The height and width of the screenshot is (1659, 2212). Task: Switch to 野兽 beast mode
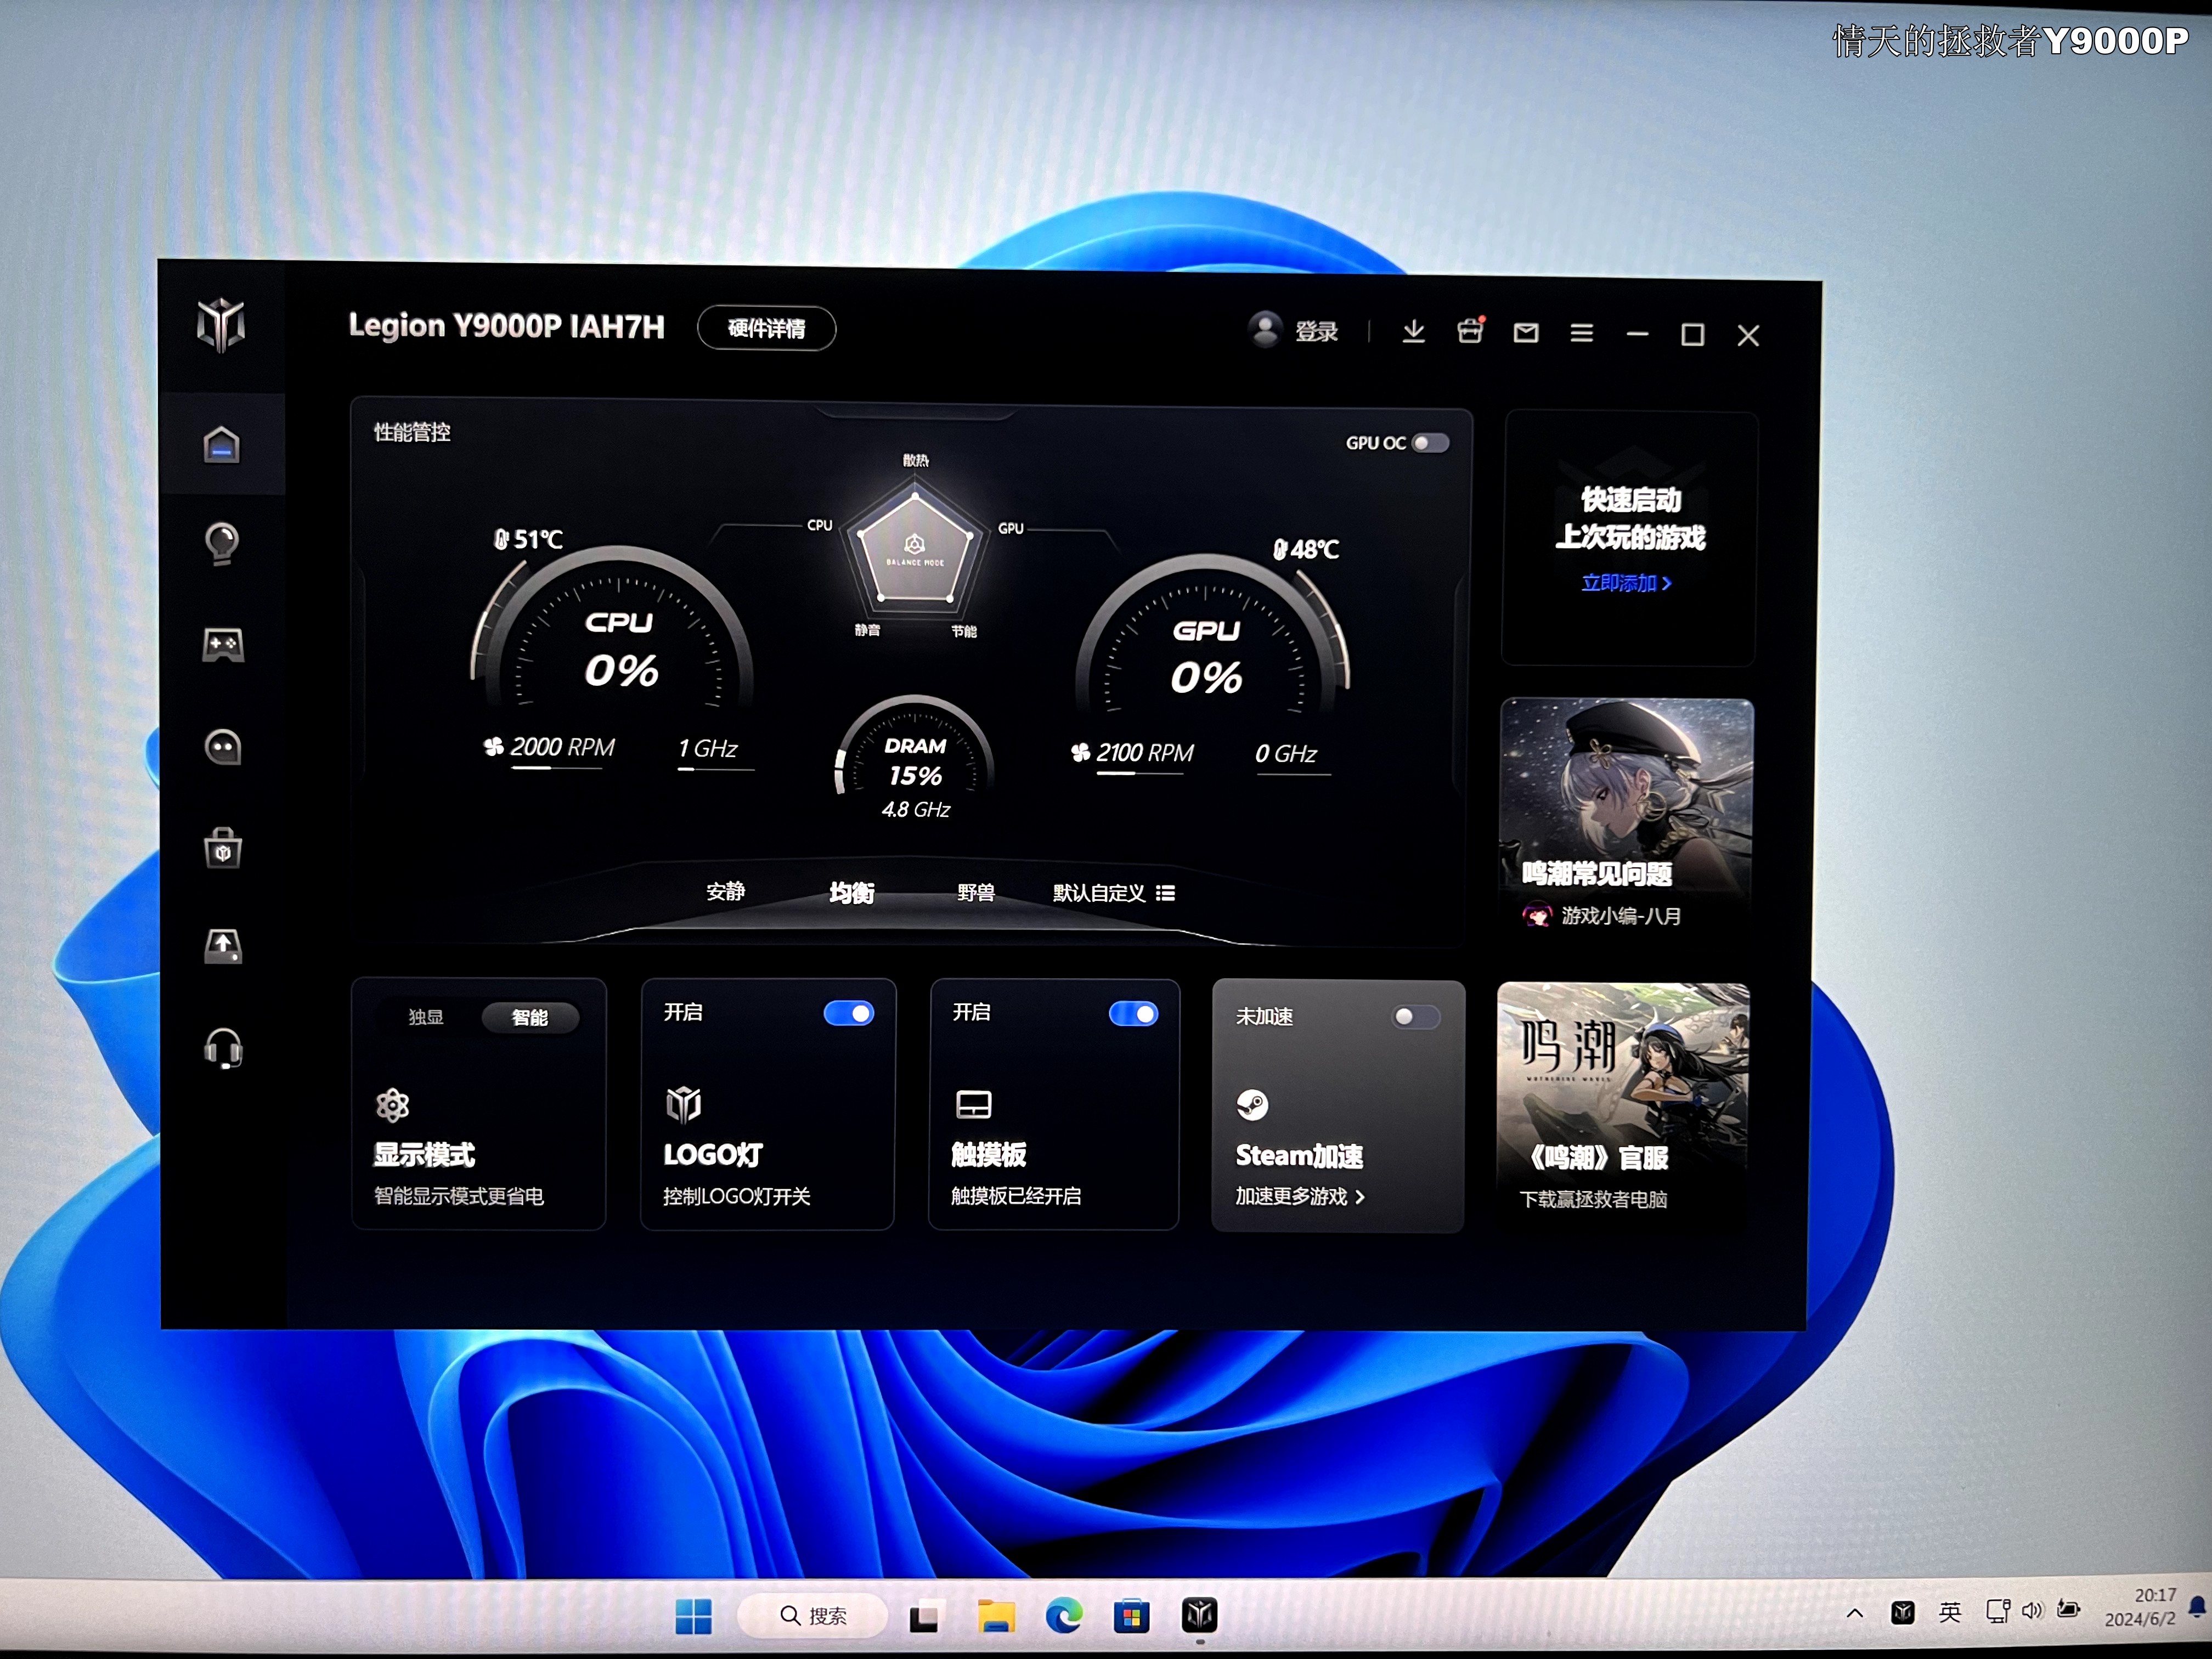975,892
